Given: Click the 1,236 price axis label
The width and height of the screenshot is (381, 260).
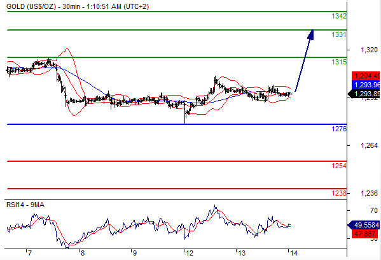Looking at the screenshot, I should 369,193.
